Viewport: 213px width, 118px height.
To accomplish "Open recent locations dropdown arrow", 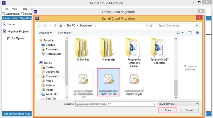I will (x=50, y=26).
